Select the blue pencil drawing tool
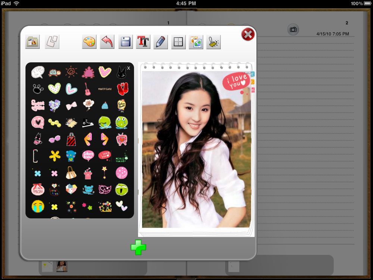Image resolution: width=373 pixels, height=280 pixels. tap(161, 42)
